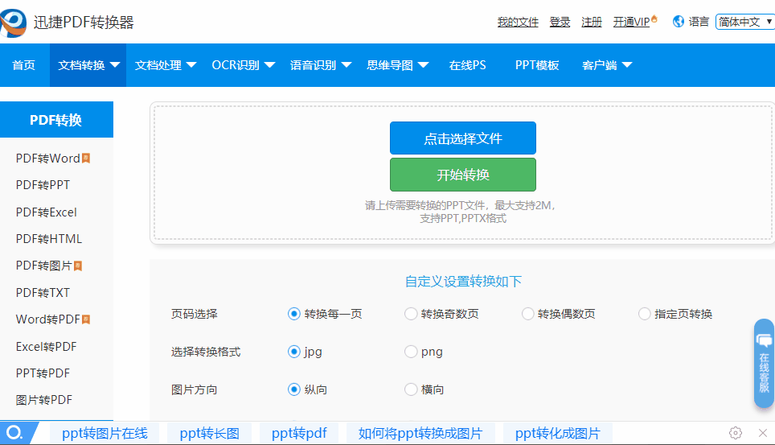The width and height of the screenshot is (775, 445).
Task: Select 指定页转换 radio option
Action: (x=645, y=314)
